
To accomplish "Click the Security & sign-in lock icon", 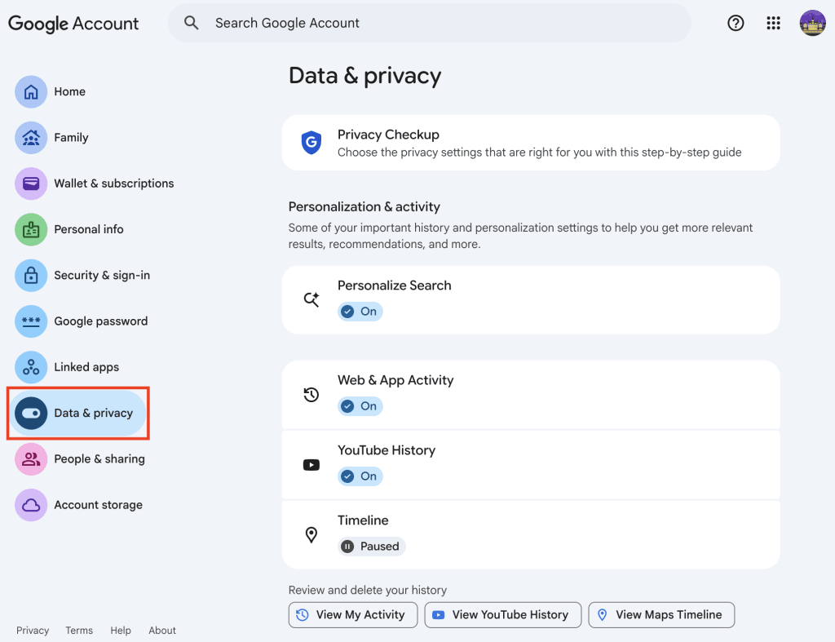I will pos(31,276).
